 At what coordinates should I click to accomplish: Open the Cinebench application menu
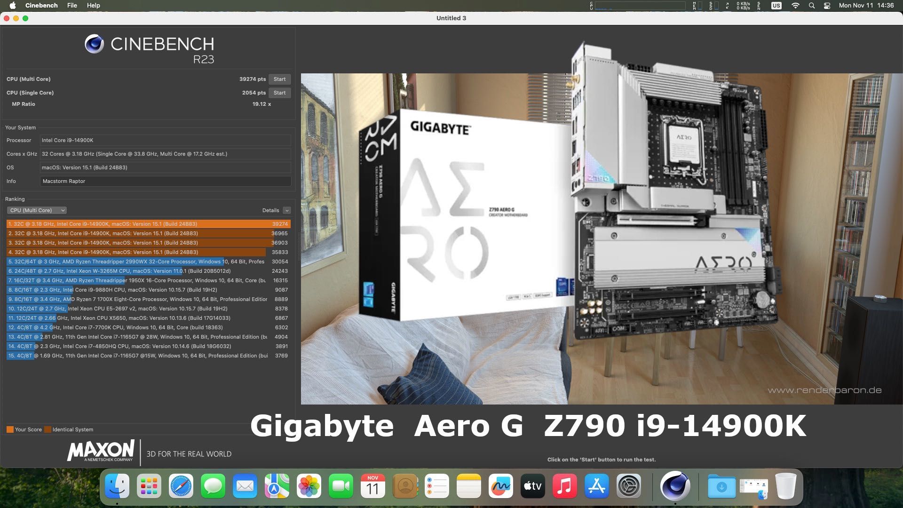coord(41,6)
